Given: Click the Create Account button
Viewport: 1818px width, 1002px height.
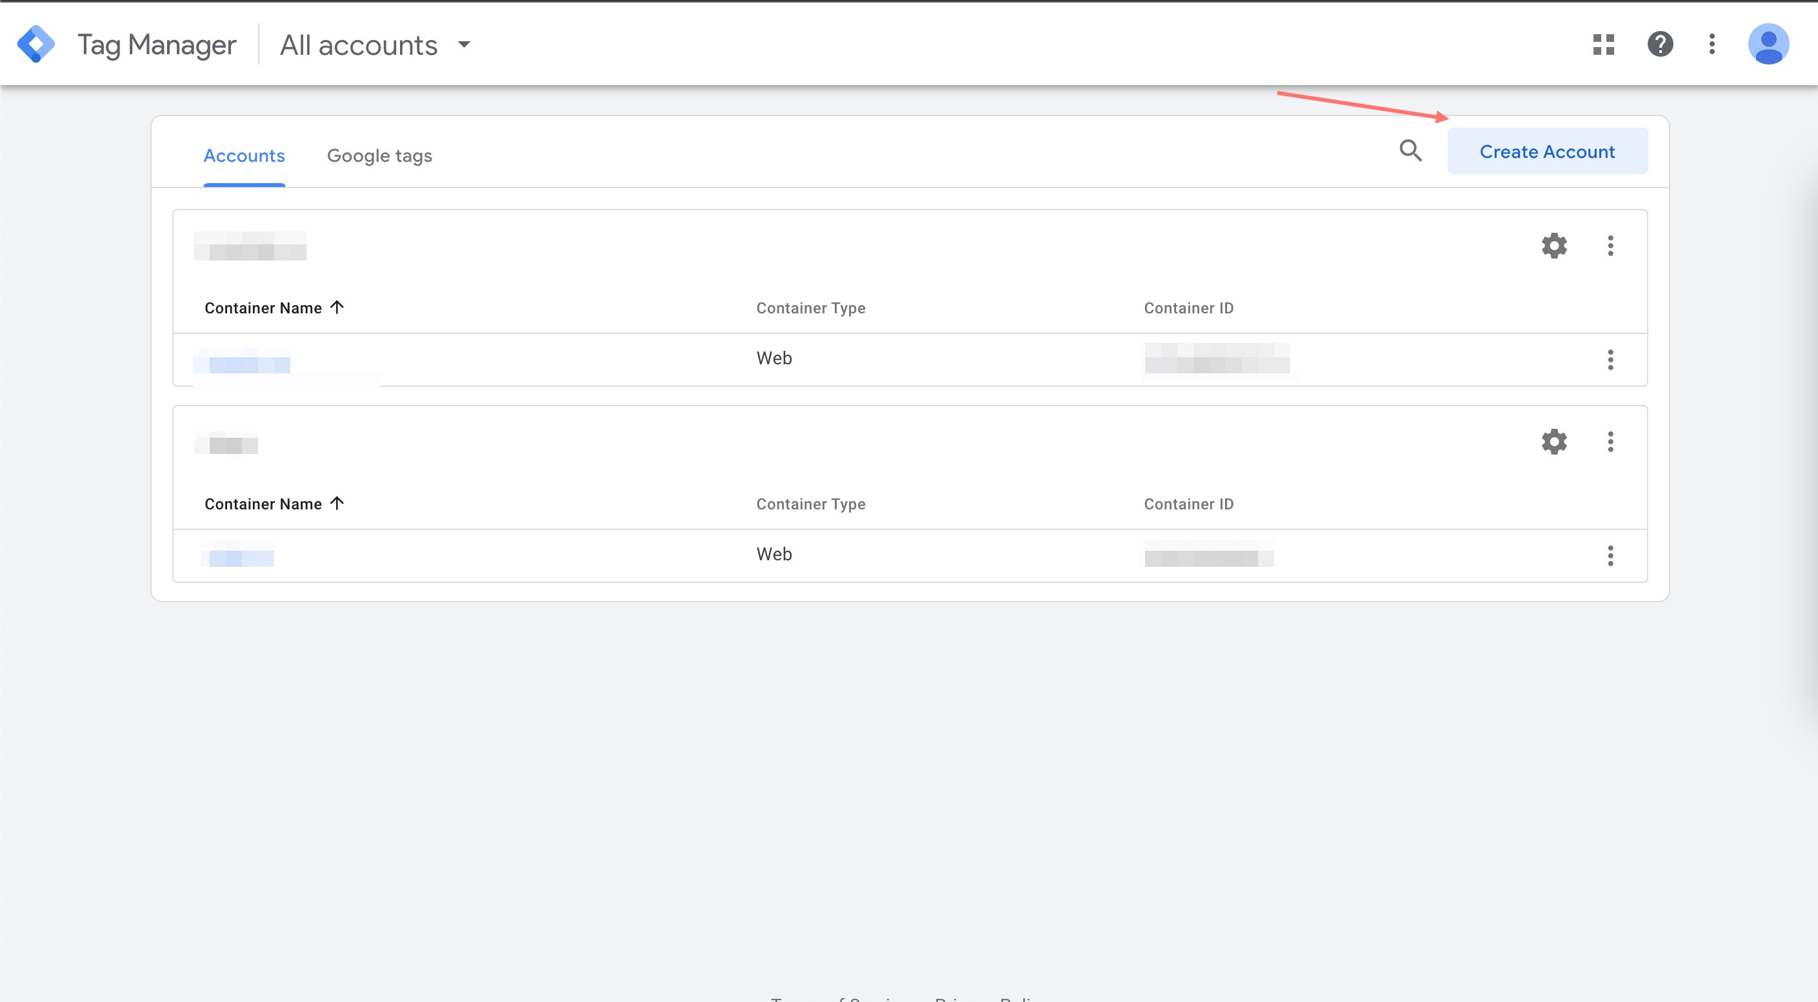Looking at the screenshot, I should pos(1548,152).
